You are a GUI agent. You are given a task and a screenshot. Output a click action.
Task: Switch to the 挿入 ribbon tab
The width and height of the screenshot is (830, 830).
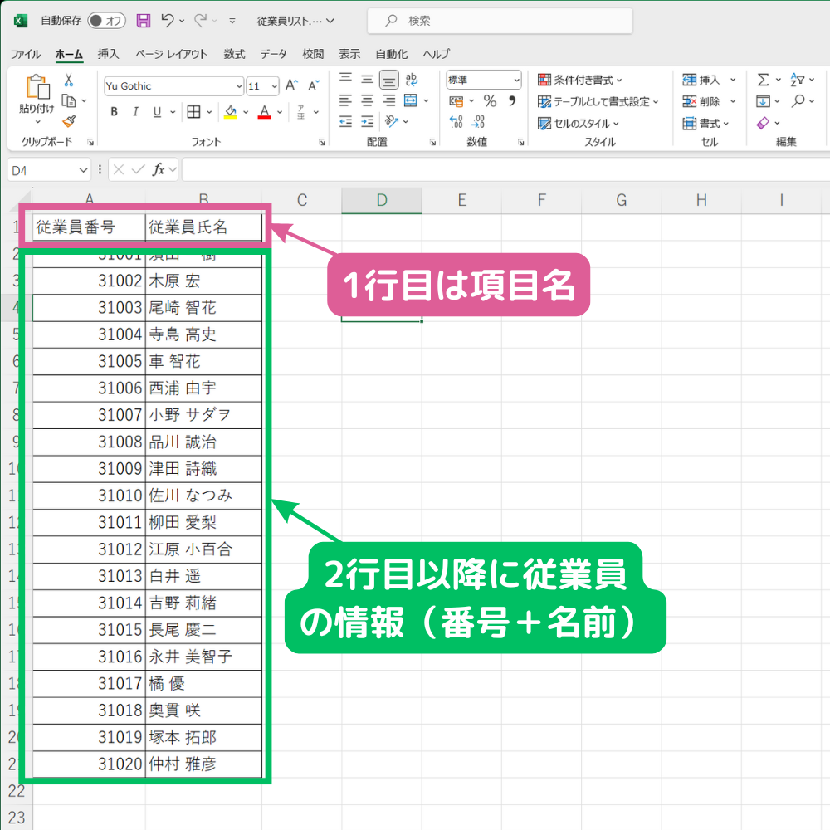109,54
